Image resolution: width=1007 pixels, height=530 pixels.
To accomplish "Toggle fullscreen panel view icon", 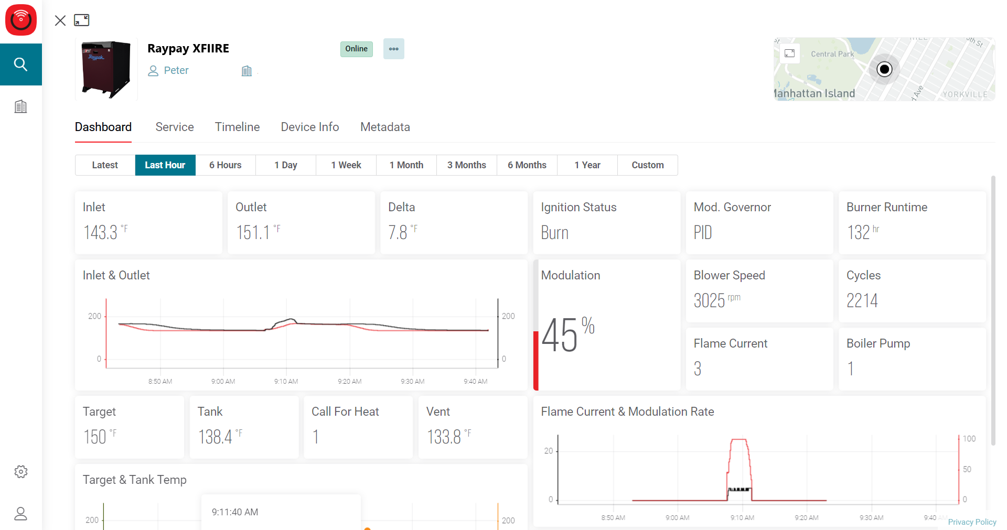I will 82,20.
